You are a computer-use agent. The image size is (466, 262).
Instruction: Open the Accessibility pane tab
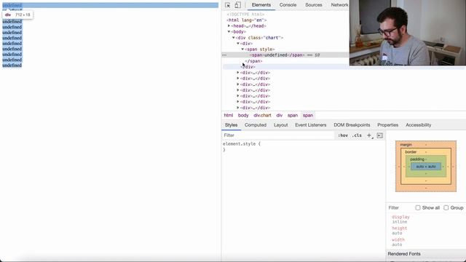click(418, 125)
